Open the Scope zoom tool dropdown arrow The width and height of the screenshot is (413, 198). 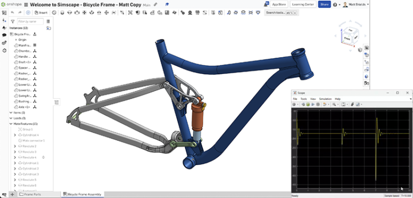[x=338, y=104]
